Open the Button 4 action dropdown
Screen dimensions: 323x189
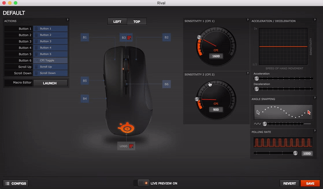click(x=50, y=48)
